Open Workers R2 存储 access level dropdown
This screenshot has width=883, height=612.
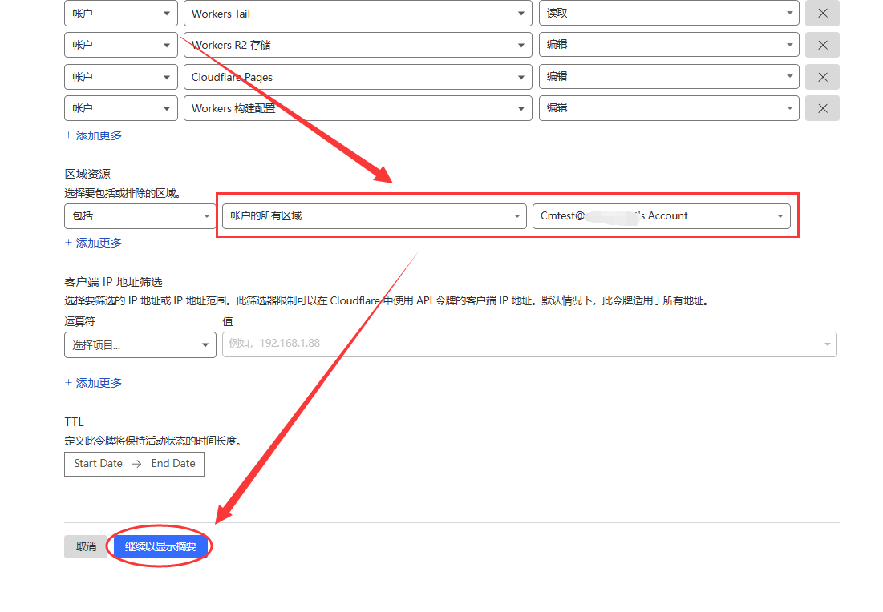point(668,45)
